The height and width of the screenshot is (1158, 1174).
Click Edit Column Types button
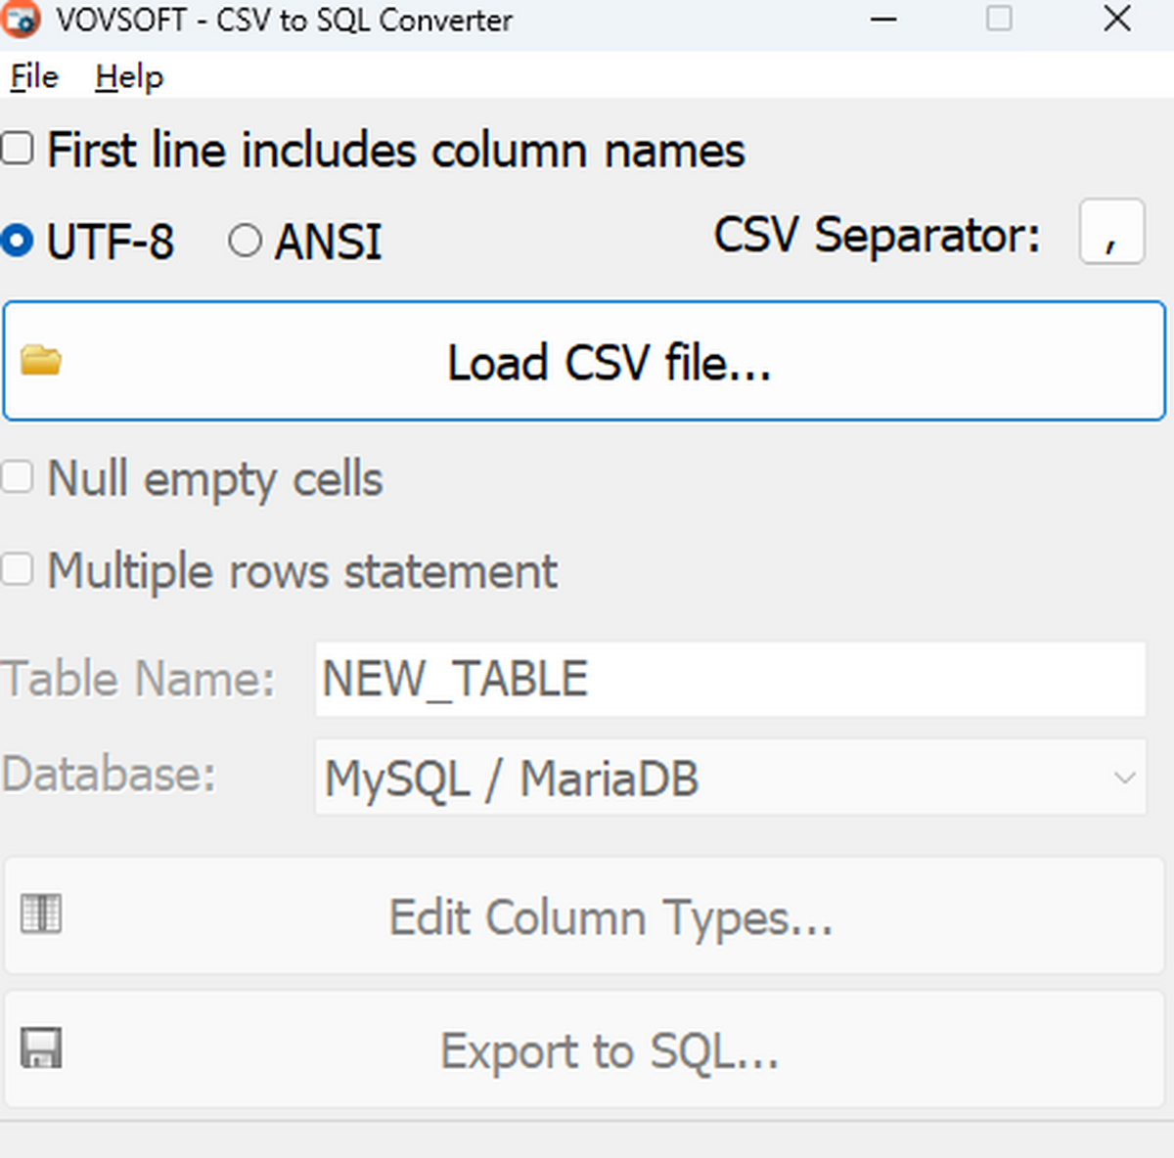(x=584, y=915)
